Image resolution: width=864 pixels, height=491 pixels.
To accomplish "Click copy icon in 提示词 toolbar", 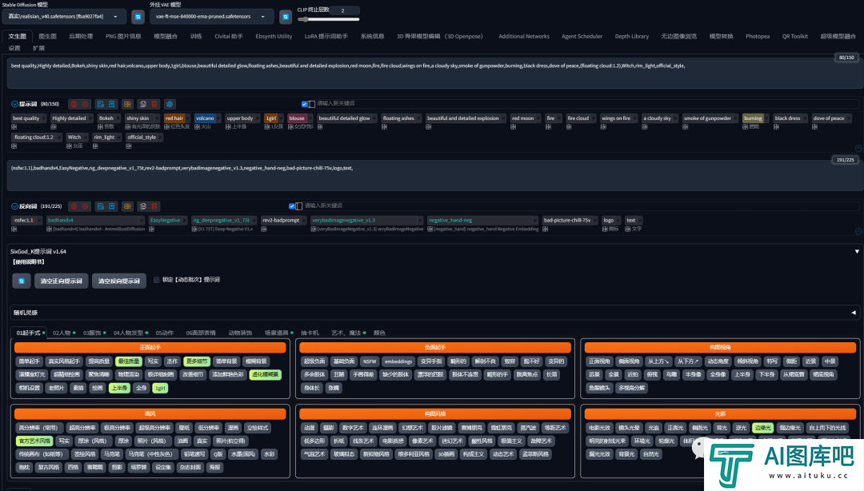I will click(142, 104).
